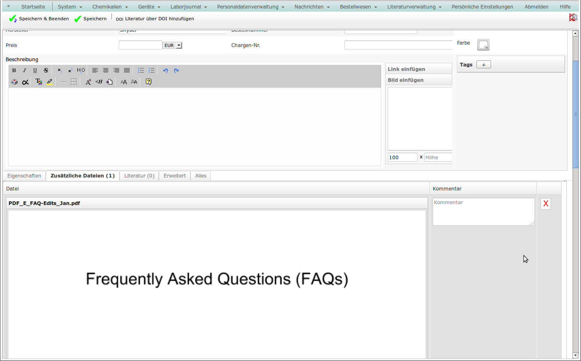Insert a bulleted list
The width and height of the screenshot is (581, 361).
(x=141, y=70)
